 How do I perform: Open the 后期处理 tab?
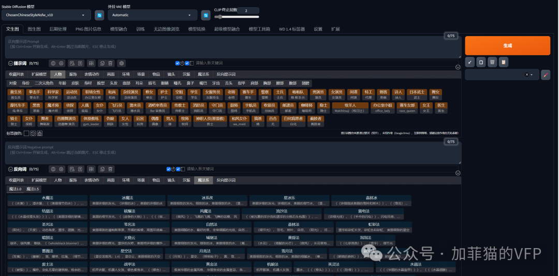58,29
